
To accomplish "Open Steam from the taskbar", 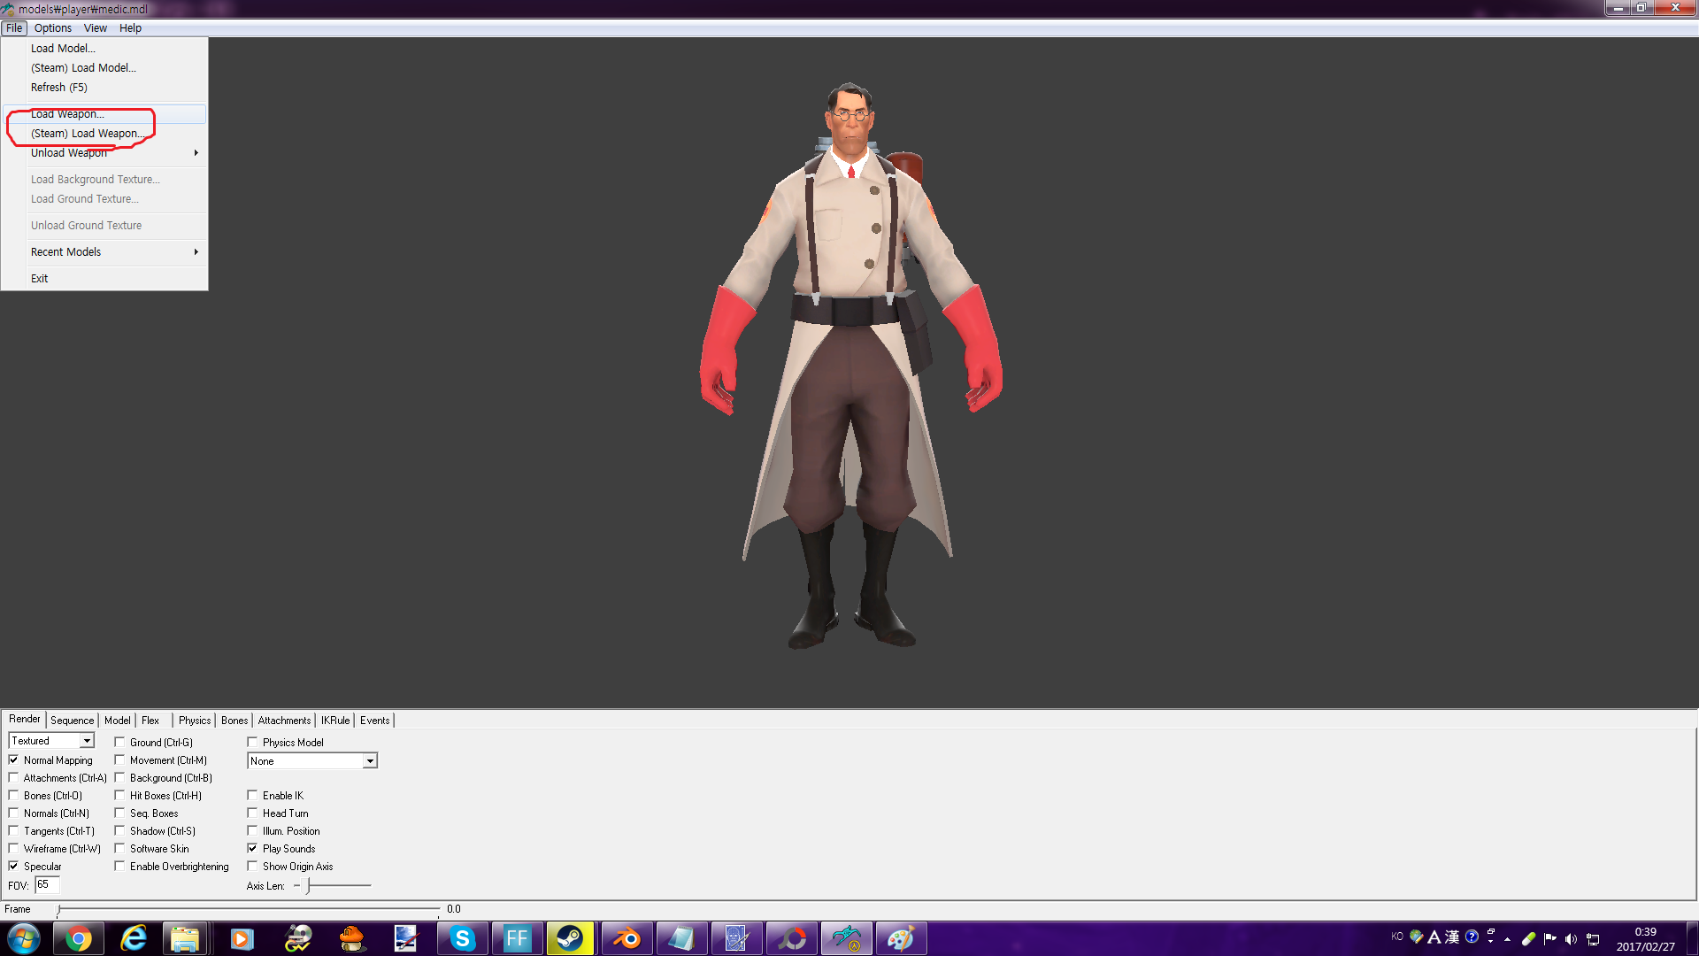I will click(570, 938).
